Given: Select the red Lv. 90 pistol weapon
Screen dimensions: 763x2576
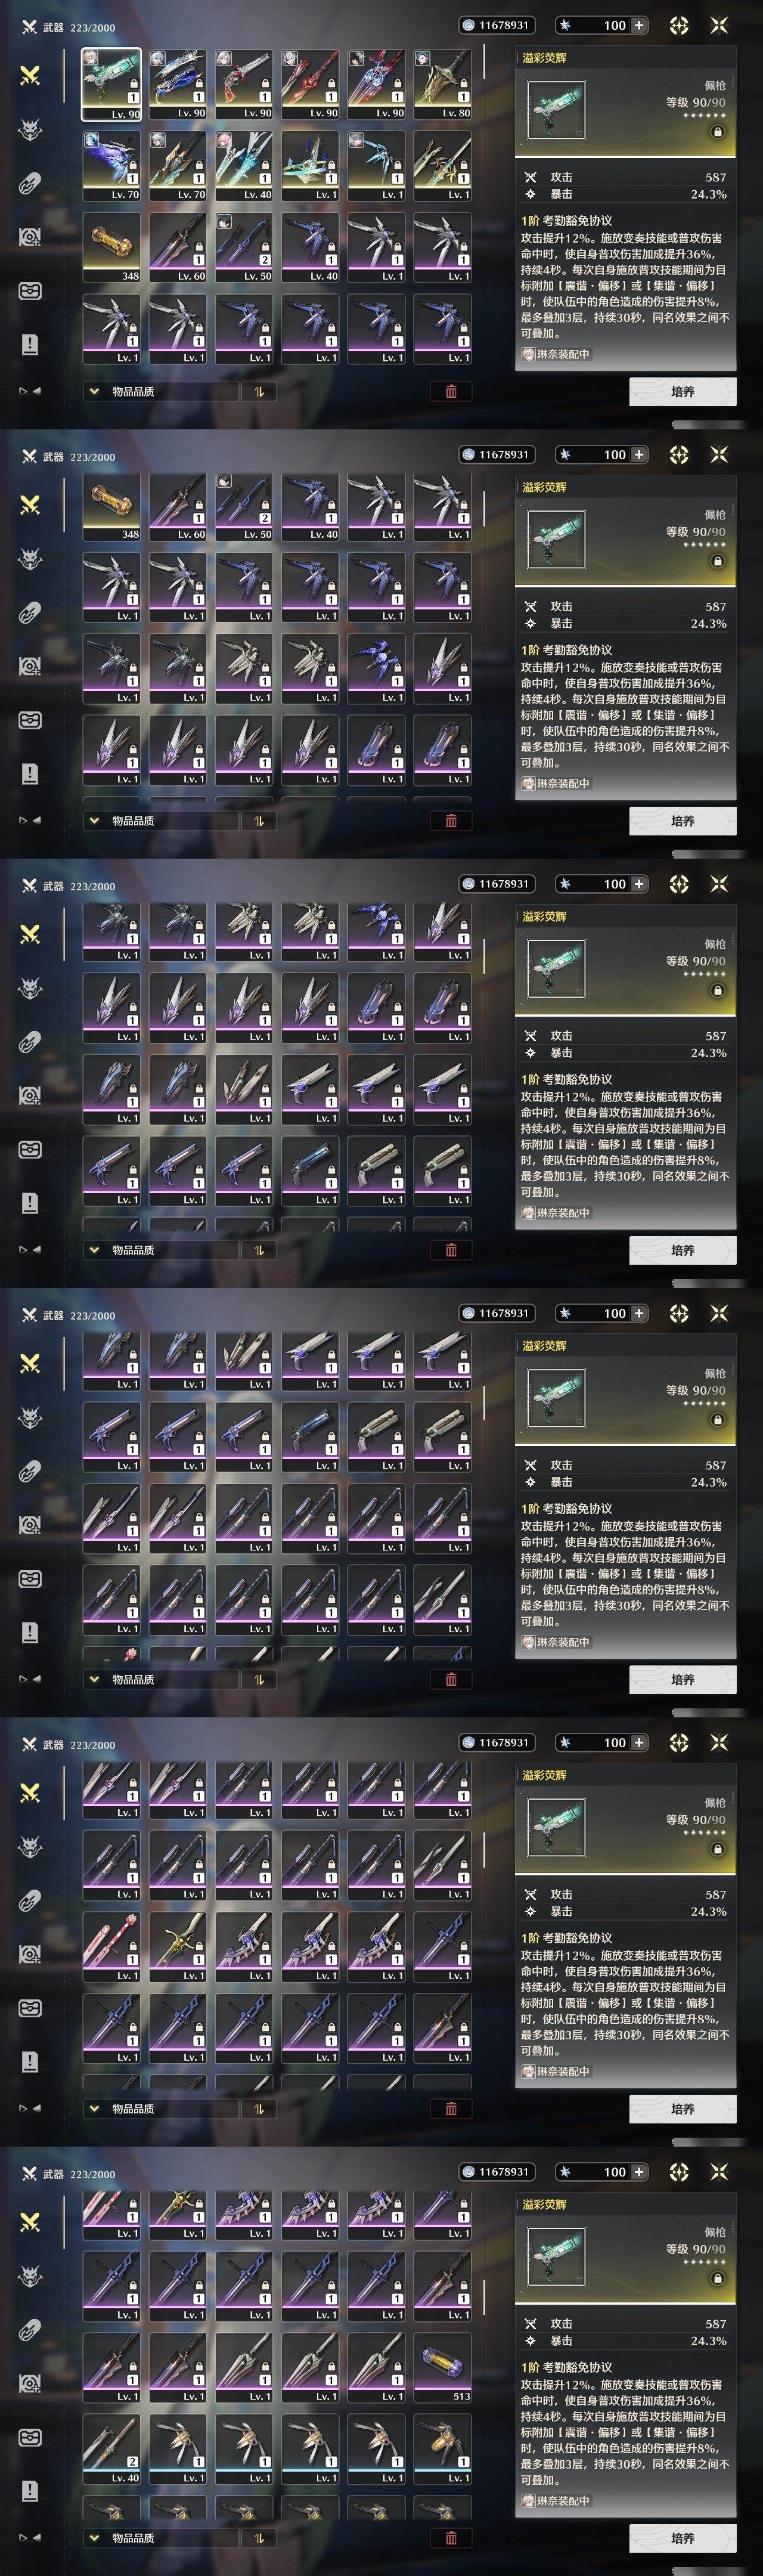Looking at the screenshot, I should tap(244, 84).
